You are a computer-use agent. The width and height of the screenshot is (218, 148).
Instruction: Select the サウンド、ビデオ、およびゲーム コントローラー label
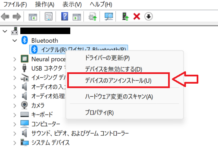[80, 133]
